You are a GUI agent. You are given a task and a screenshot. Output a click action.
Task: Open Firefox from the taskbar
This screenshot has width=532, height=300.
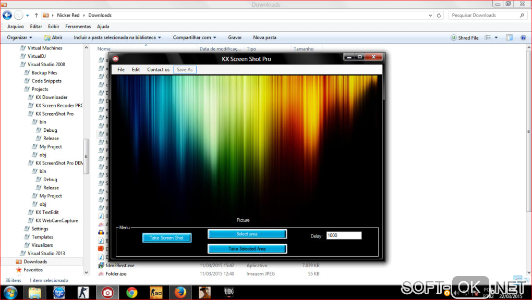coord(180,292)
